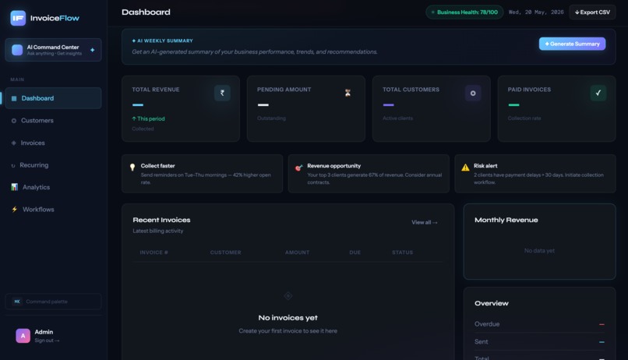Click the Admin avatar icon
628x360 pixels.
[23, 336]
